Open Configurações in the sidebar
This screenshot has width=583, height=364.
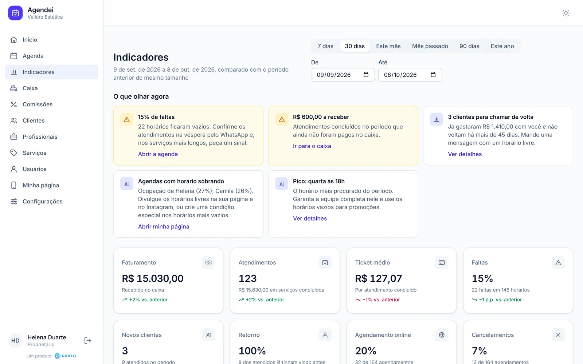coord(52,201)
